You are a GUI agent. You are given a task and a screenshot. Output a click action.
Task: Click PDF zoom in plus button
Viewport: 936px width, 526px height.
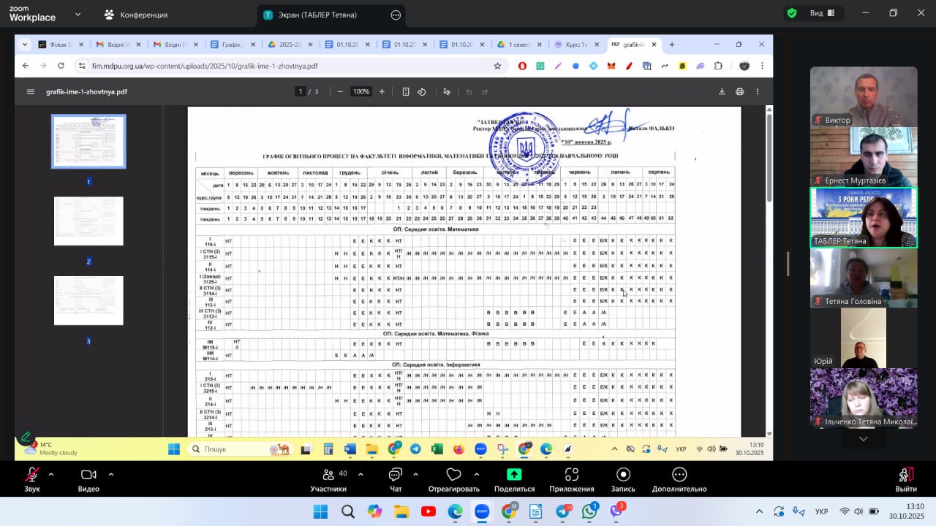tap(382, 92)
